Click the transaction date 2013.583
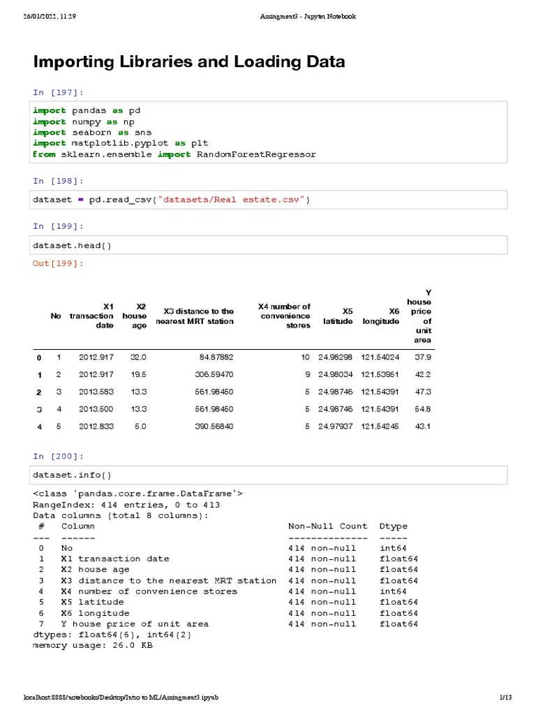This screenshot has height=715, width=536. (x=96, y=392)
